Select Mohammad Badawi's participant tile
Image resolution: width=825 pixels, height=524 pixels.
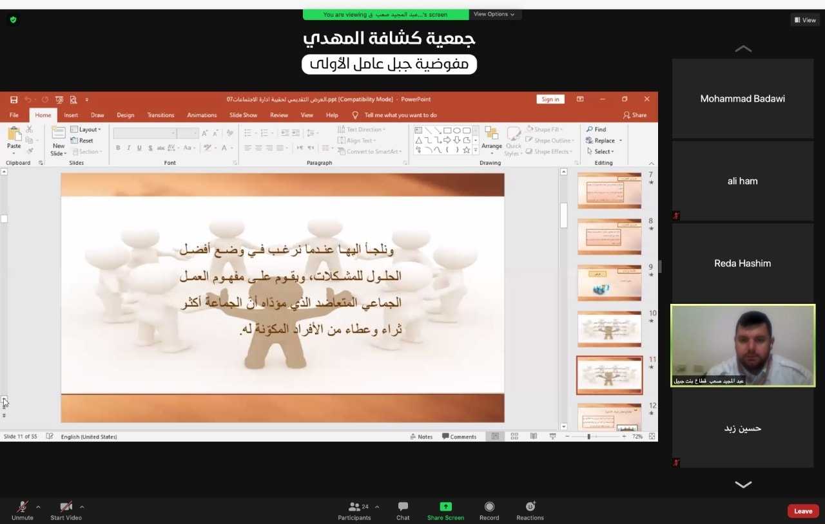(x=742, y=99)
